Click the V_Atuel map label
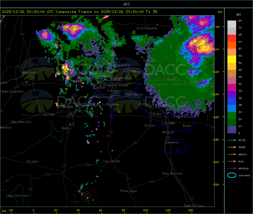 144,104
